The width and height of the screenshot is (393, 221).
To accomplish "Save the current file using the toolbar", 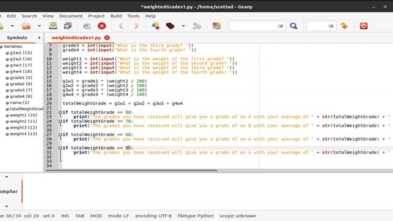I will click(x=53, y=26).
